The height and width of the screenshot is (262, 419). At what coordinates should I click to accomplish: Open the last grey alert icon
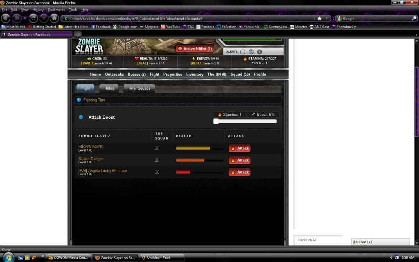(x=259, y=52)
